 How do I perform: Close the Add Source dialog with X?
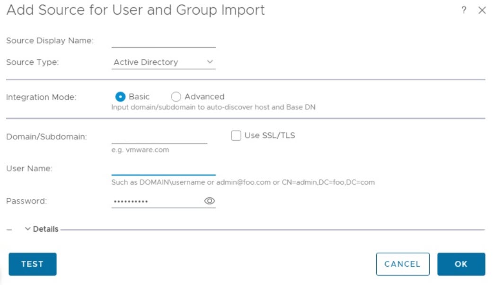(482, 10)
